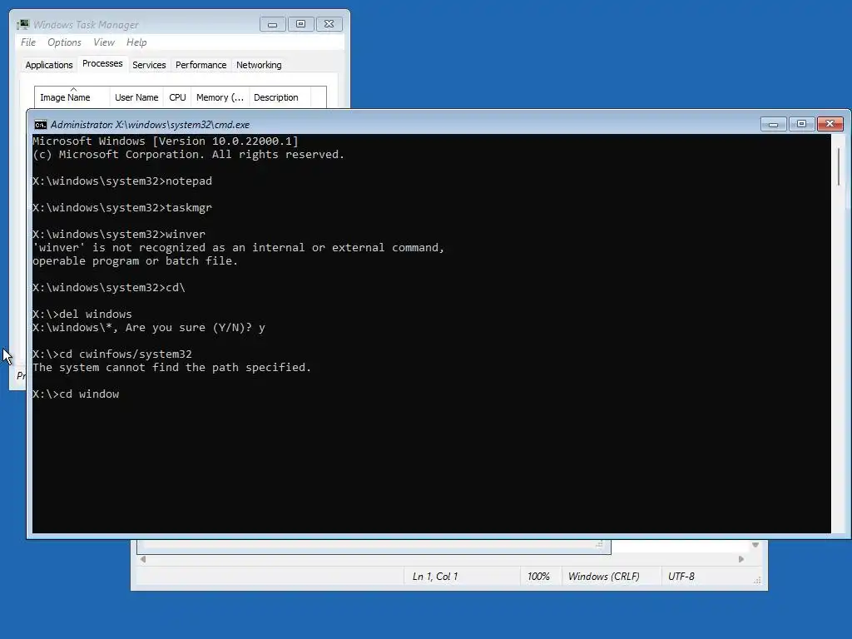Click the command prompt vertical scrollbar thumb
This screenshot has height=639, width=852.
(x=839, y=166)
